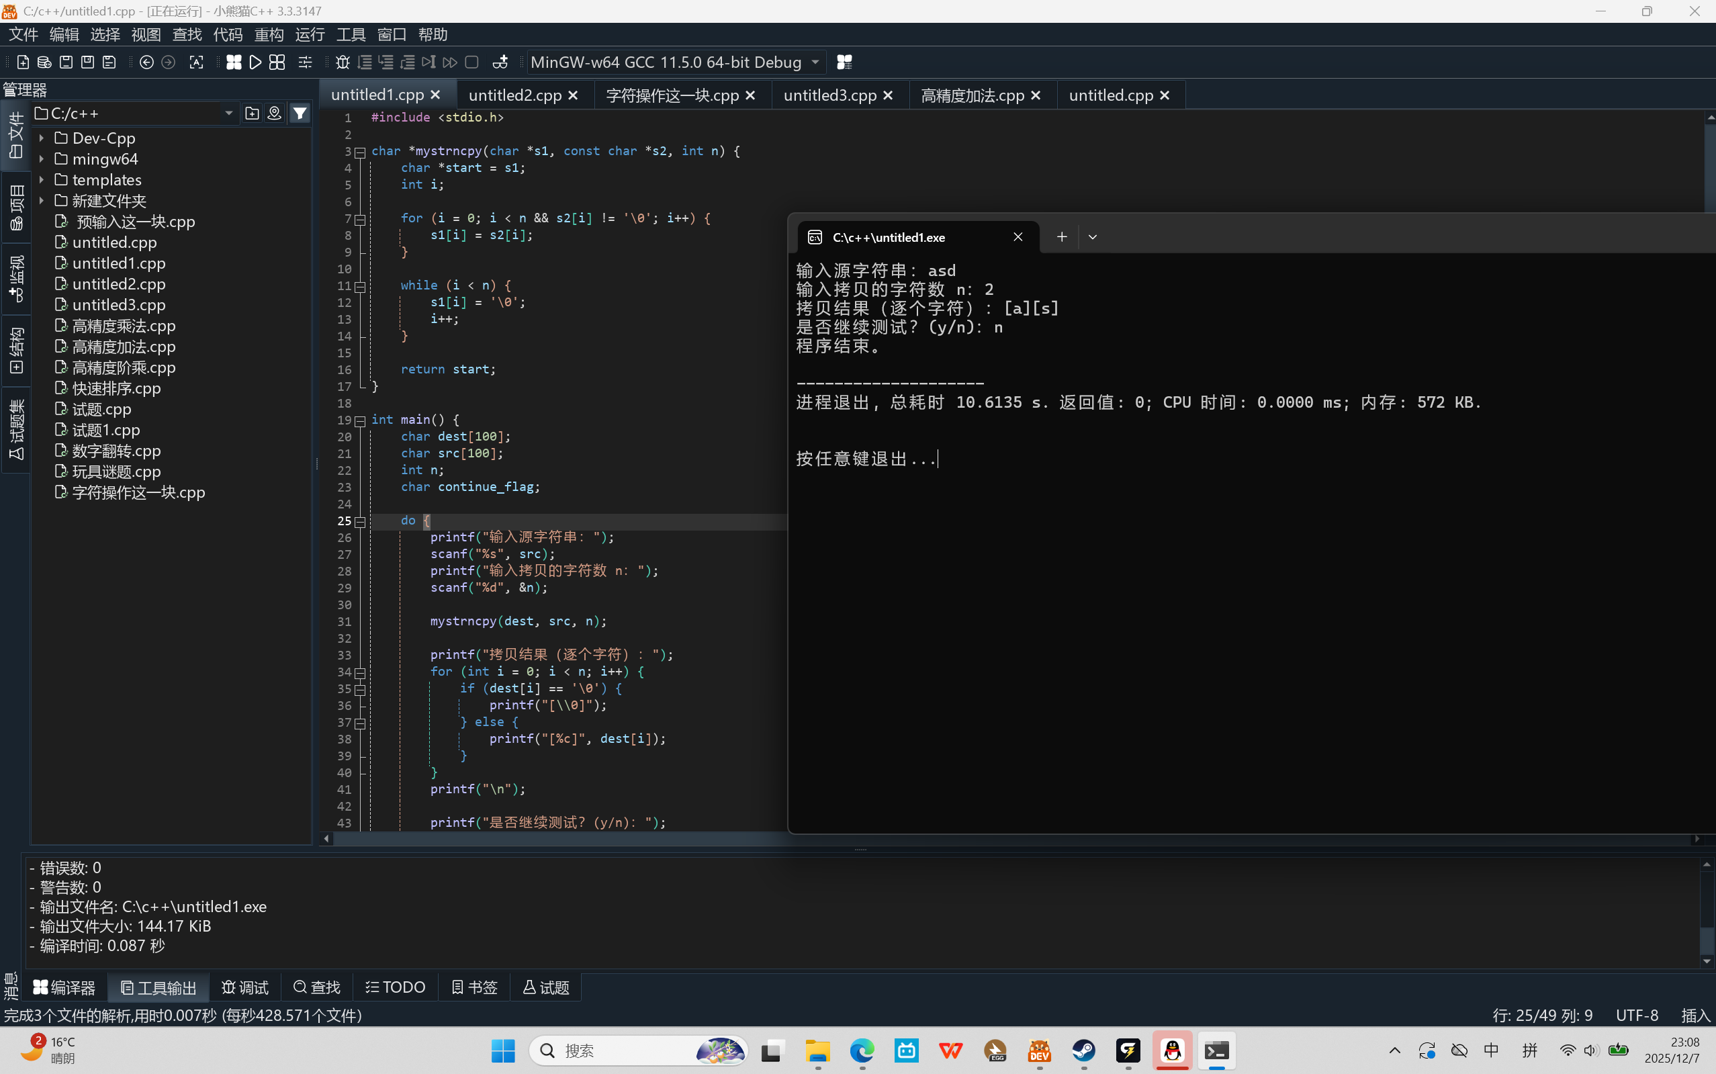
Task: Click the New file toolbar icon
Action: pyautogui.click(x=23, y=62)
